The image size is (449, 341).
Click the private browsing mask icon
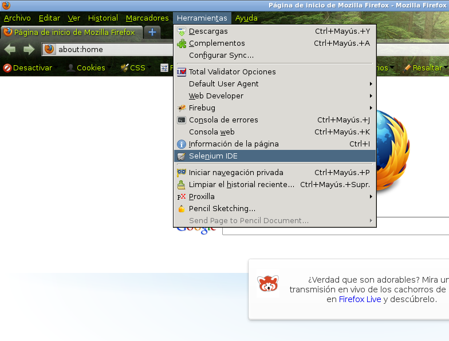point(181,173)
